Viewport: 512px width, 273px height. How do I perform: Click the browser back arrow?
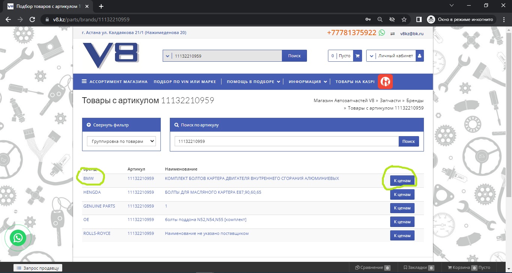tap(8, 19)
